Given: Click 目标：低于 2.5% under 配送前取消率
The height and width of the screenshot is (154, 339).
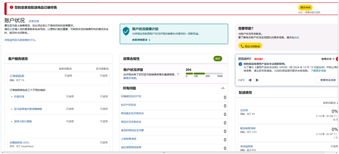Looking at the screenshot, I should coord(248,132).
